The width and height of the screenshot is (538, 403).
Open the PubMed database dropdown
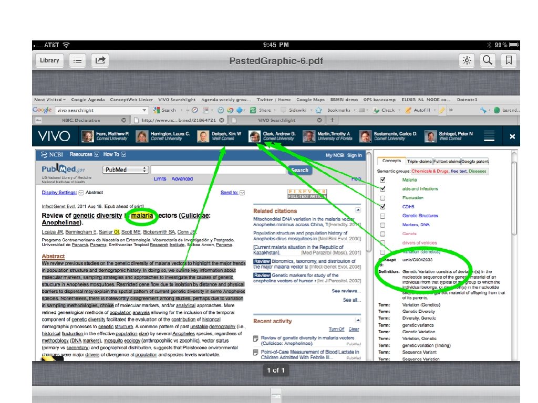[x=125, y=169]
